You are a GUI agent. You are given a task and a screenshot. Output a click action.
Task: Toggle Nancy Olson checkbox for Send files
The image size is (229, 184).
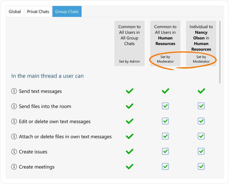201,106
